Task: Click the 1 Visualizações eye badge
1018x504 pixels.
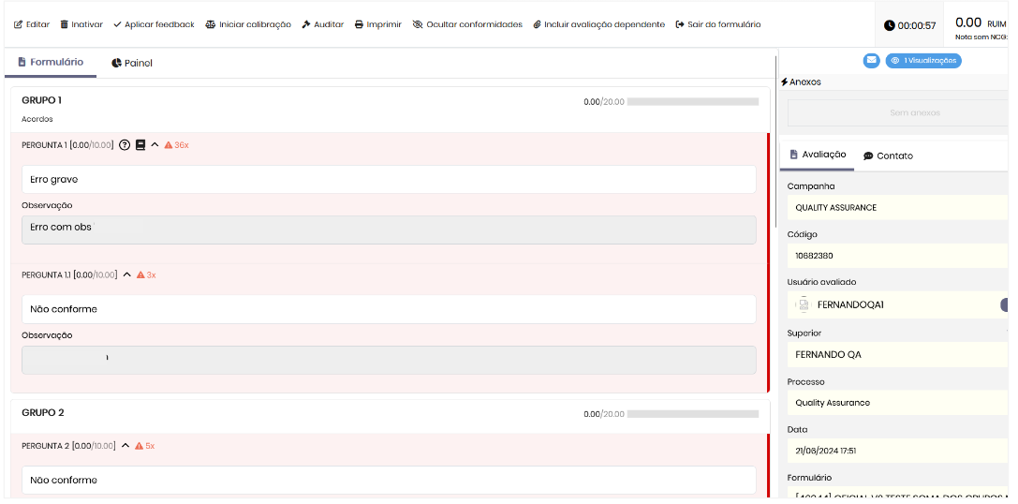Action: [922, 61]
